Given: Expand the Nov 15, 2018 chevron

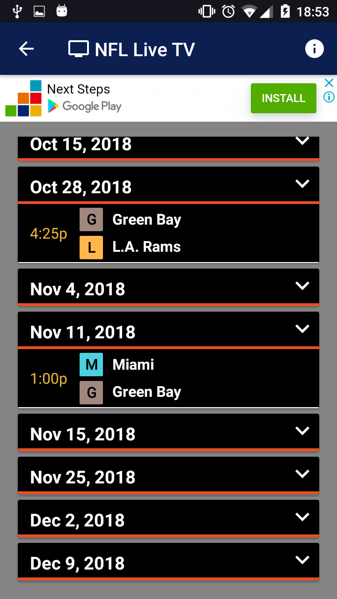Looking at the screenshot, I should click(302, 431).
